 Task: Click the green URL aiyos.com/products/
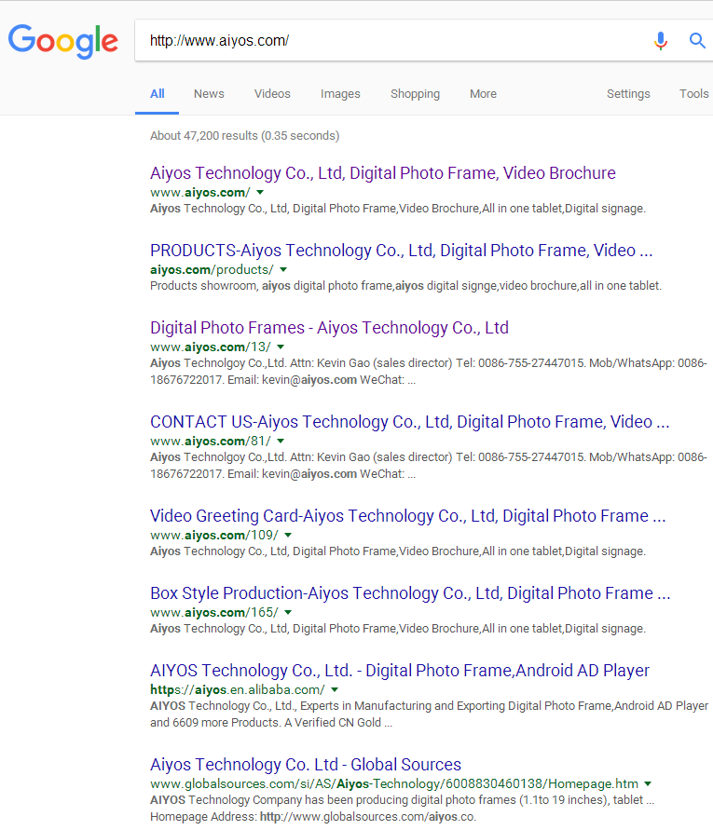(212, 270)
